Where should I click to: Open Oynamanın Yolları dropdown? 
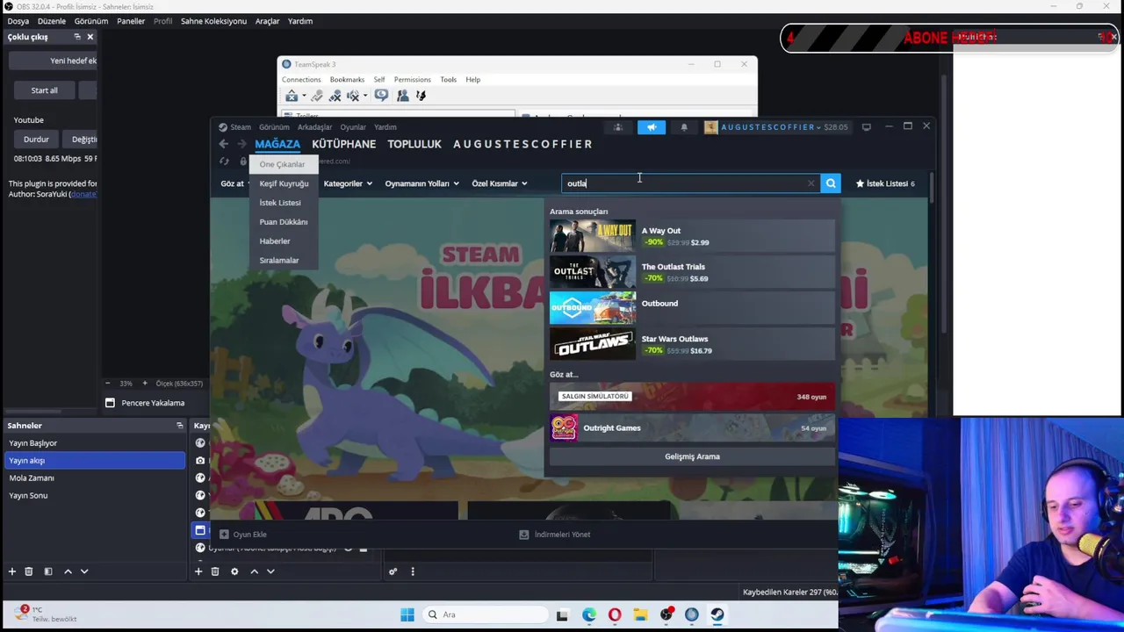click(x=421, y=183)
